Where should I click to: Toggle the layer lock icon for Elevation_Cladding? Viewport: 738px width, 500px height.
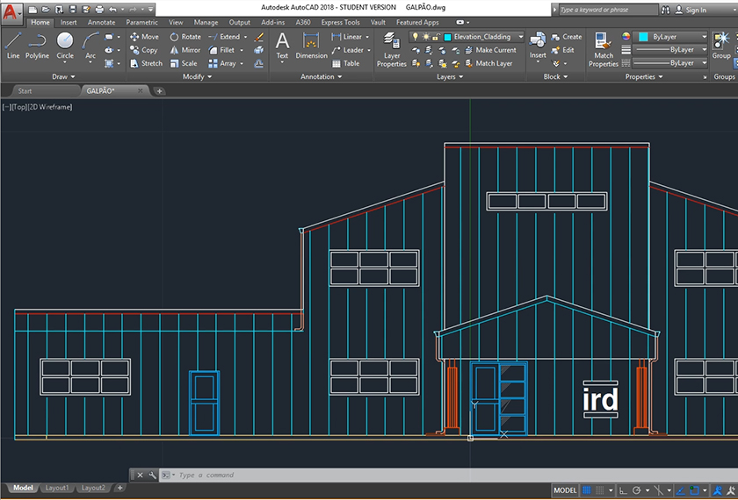point(436,38)
